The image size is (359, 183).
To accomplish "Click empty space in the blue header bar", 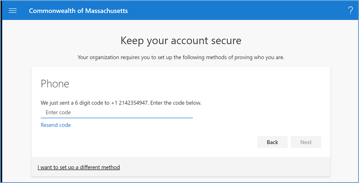I will tap(231, 11).
